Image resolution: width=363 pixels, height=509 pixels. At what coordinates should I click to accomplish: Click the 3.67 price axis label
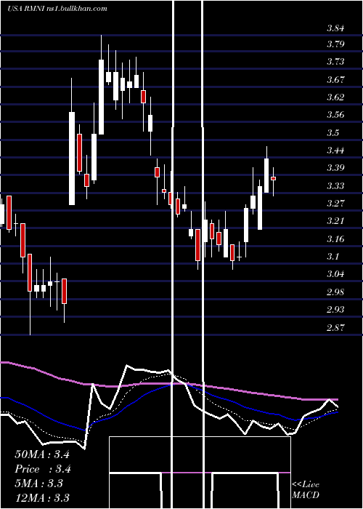[x=335, y=79]
